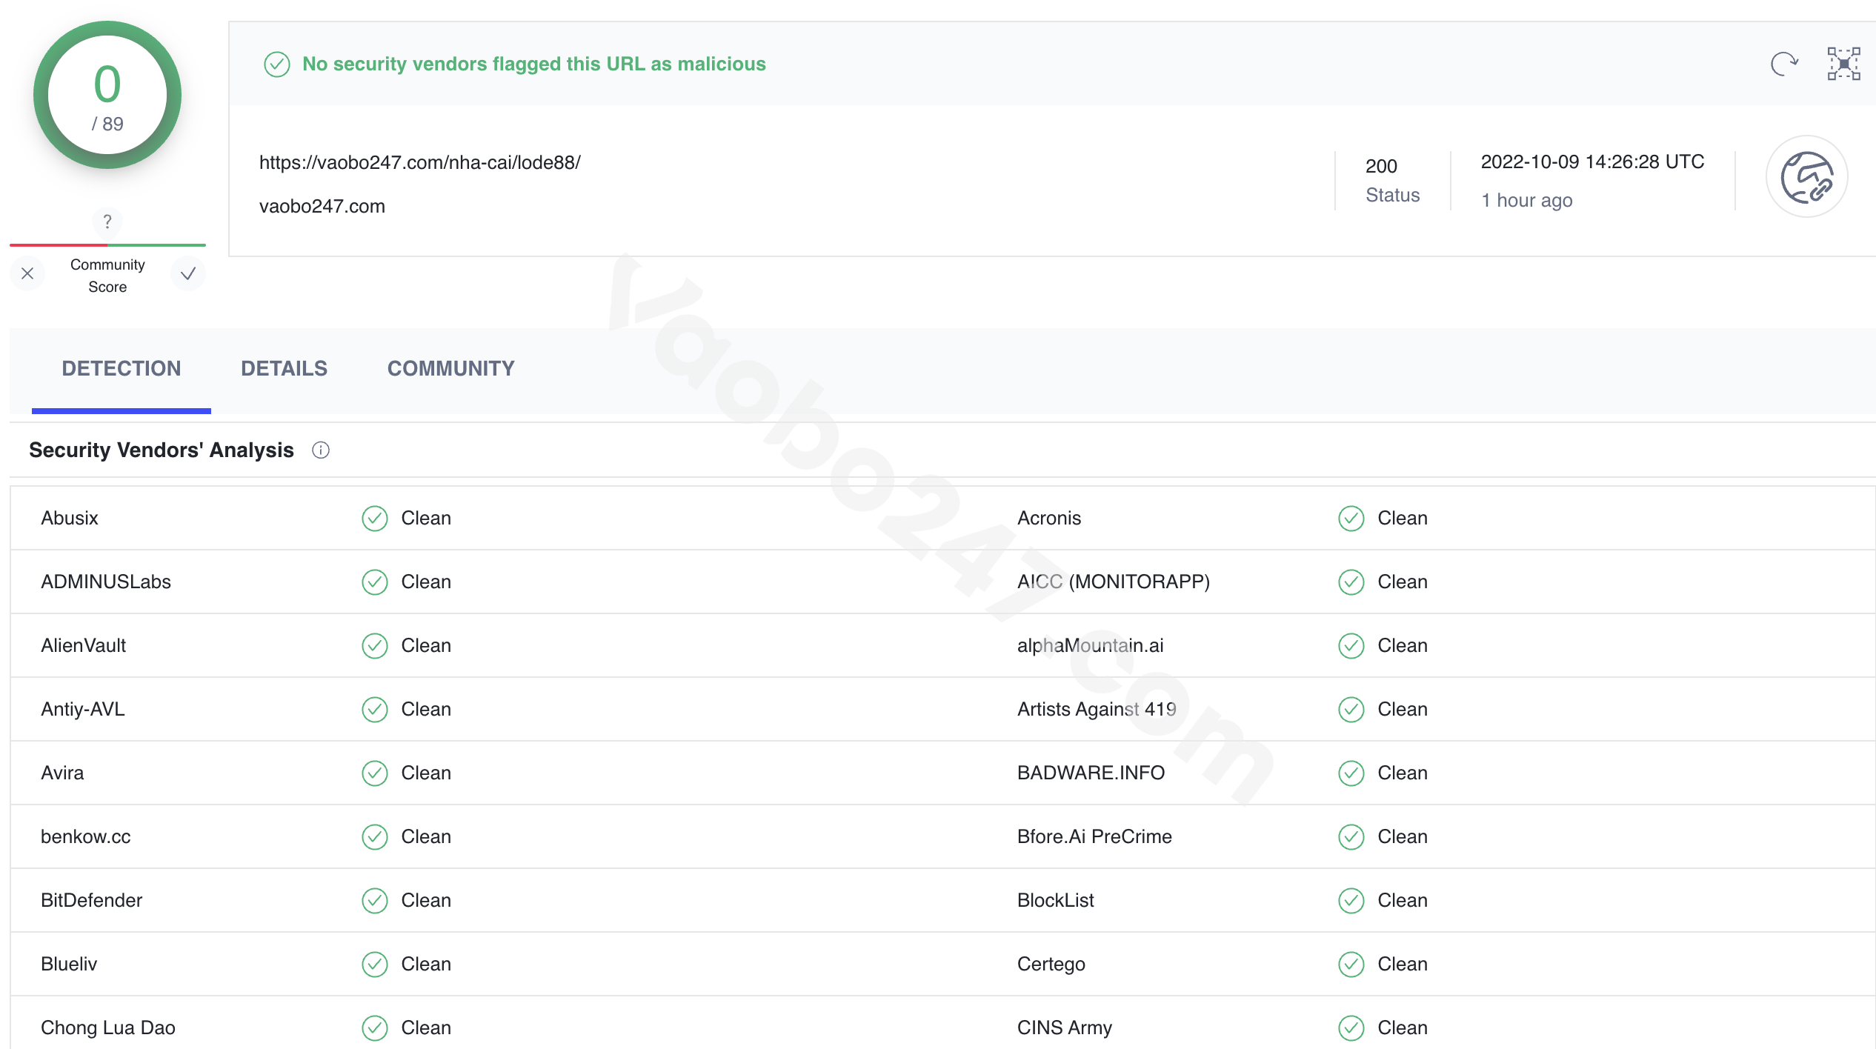Click the green checkmark score circle

tap(107, 96)
